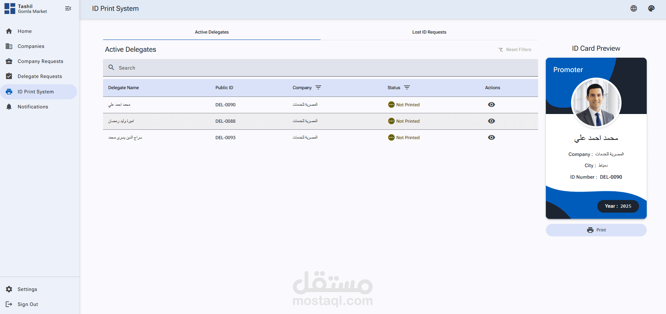Click company cell in DEL-0090 row

click(305, 105)
